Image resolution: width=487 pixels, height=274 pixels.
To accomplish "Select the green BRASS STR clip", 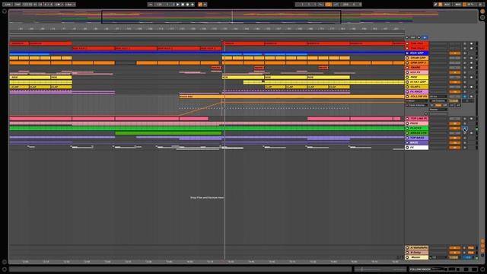I will pos(169,133).
